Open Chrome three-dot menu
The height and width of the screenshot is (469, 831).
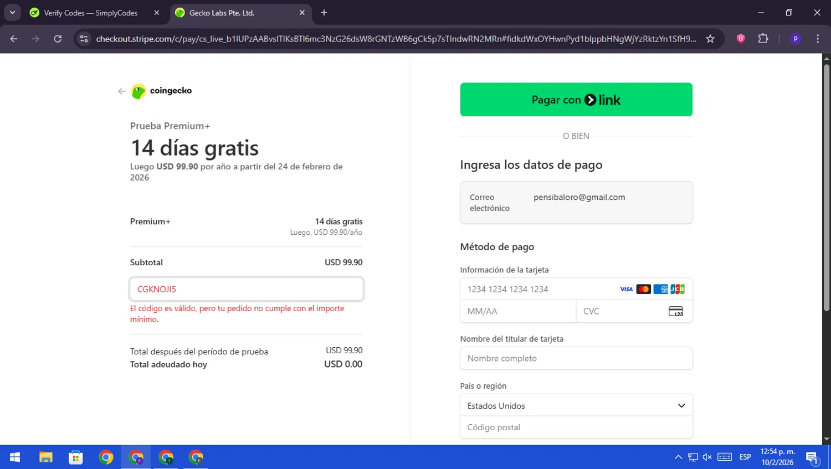(x=818, y=39)
